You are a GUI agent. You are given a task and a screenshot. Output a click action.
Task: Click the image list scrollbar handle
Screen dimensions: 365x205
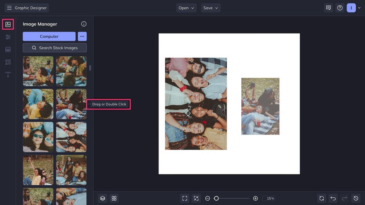(x=90, y=68)
